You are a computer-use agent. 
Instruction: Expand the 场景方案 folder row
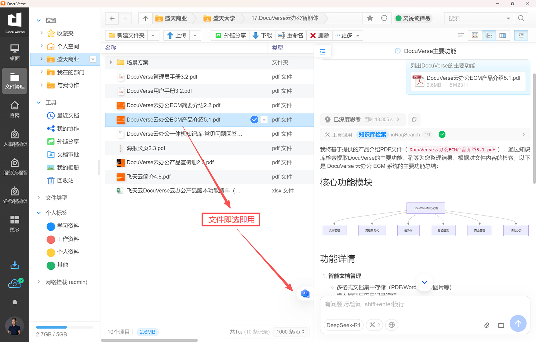point(111,62)
